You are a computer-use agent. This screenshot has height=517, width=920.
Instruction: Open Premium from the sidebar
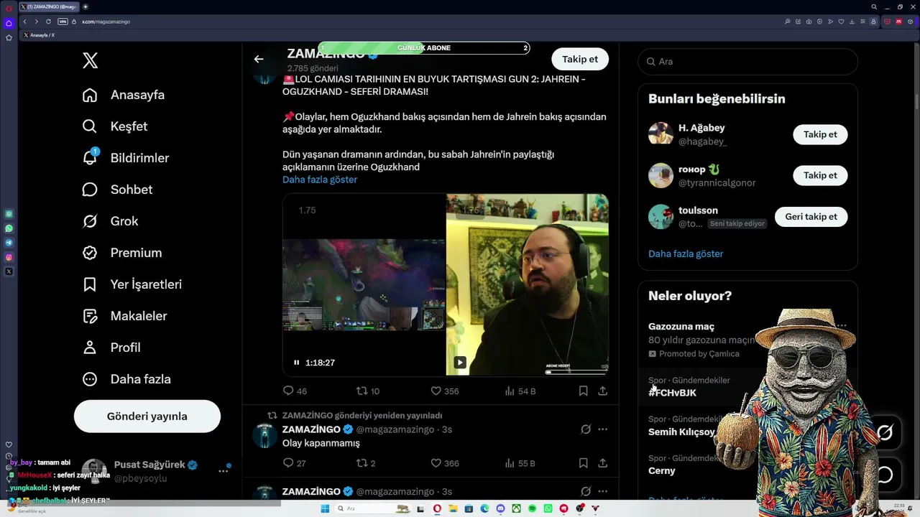point(121,253)
